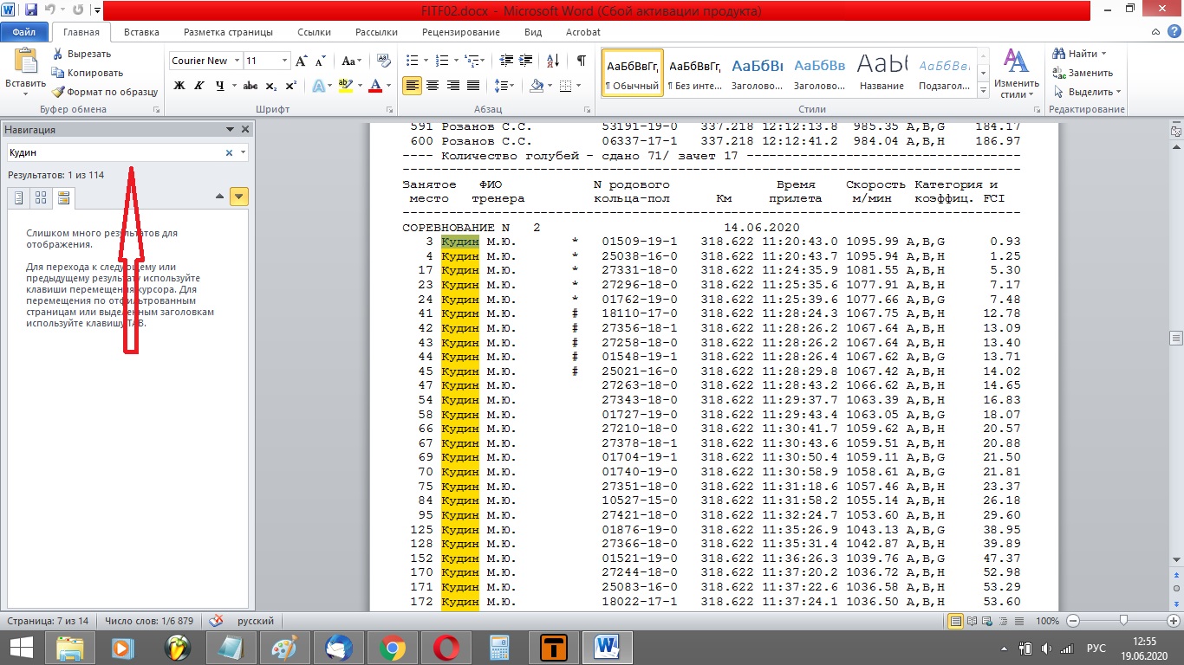
Task: Click the 100% zoom level button
Action: tap(1048, 621)
